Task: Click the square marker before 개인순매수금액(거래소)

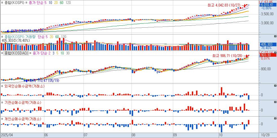Action: [x=2, y=119]
